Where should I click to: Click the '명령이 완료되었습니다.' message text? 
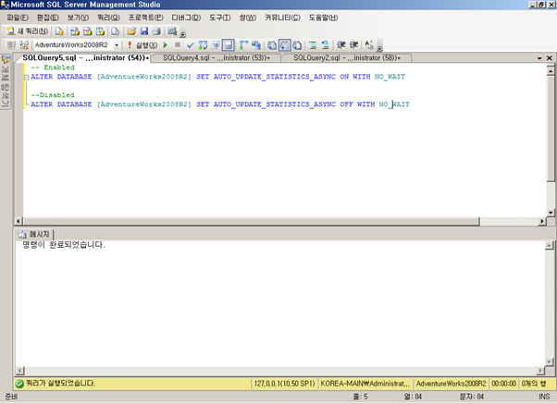click(64, 245)
